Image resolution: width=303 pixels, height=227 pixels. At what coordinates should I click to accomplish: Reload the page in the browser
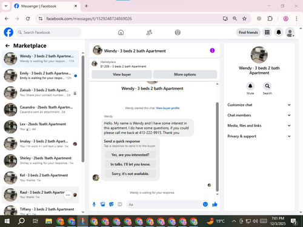[x=28, y=19]
